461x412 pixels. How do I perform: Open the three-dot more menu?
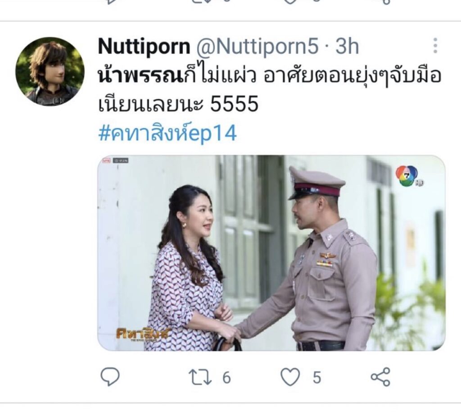(435, 46)
